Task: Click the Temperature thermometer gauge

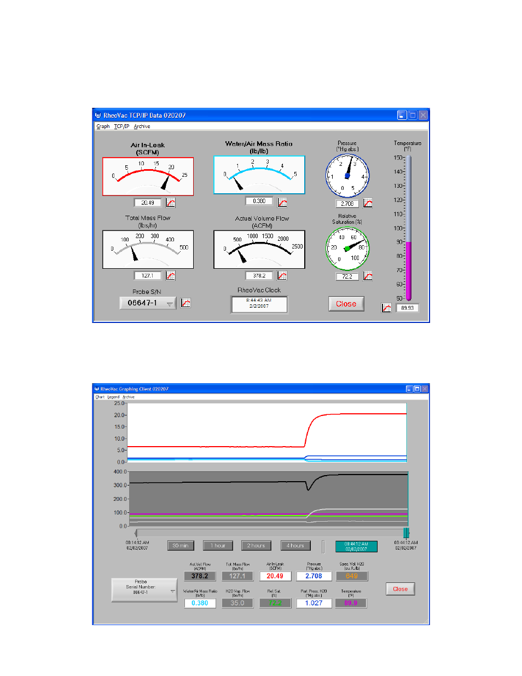Action: pyautogui.click(x=408, y=228)
